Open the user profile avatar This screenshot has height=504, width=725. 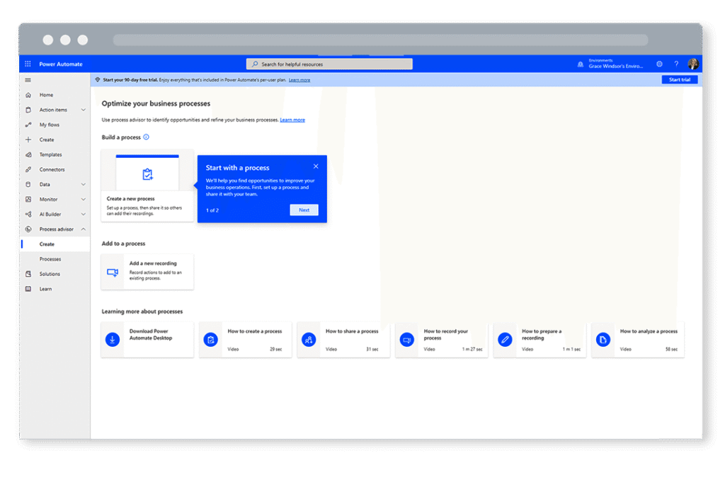[x=693, y=64]
